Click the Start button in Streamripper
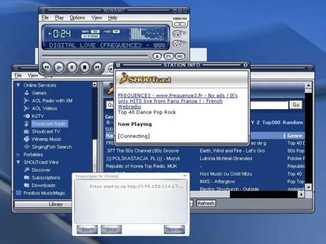Image resolution: width=326 pixels, height=244 pixels. tap(87, 229)
